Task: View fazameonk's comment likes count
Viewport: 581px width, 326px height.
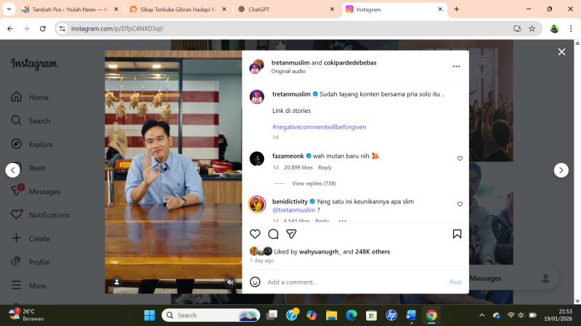Action: (x=298, y=167)
